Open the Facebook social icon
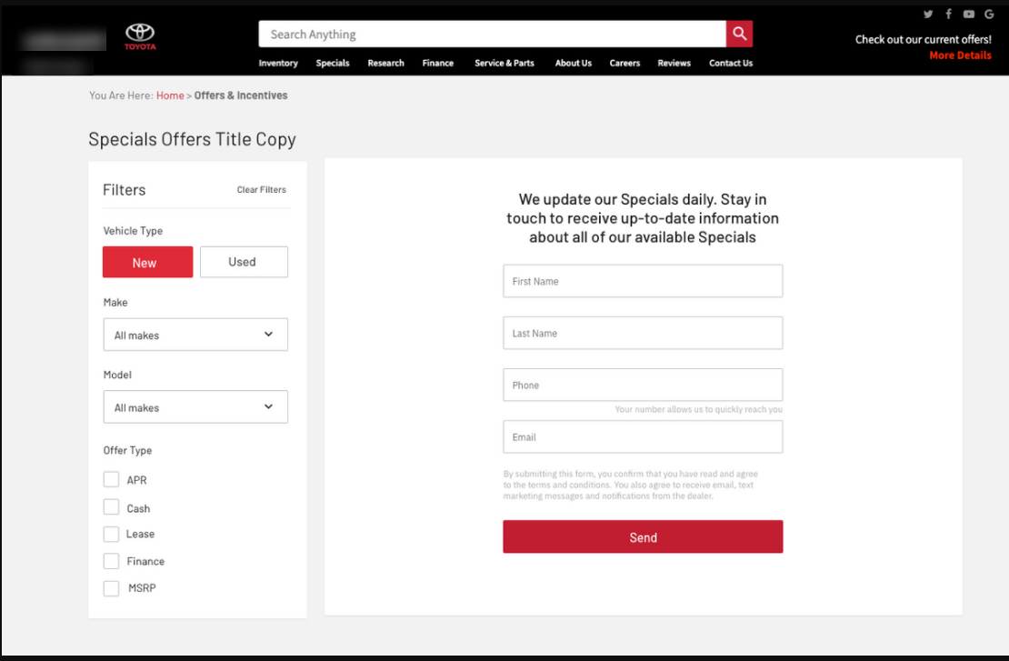Screen dimensions: 1009x661 [948, 14]
